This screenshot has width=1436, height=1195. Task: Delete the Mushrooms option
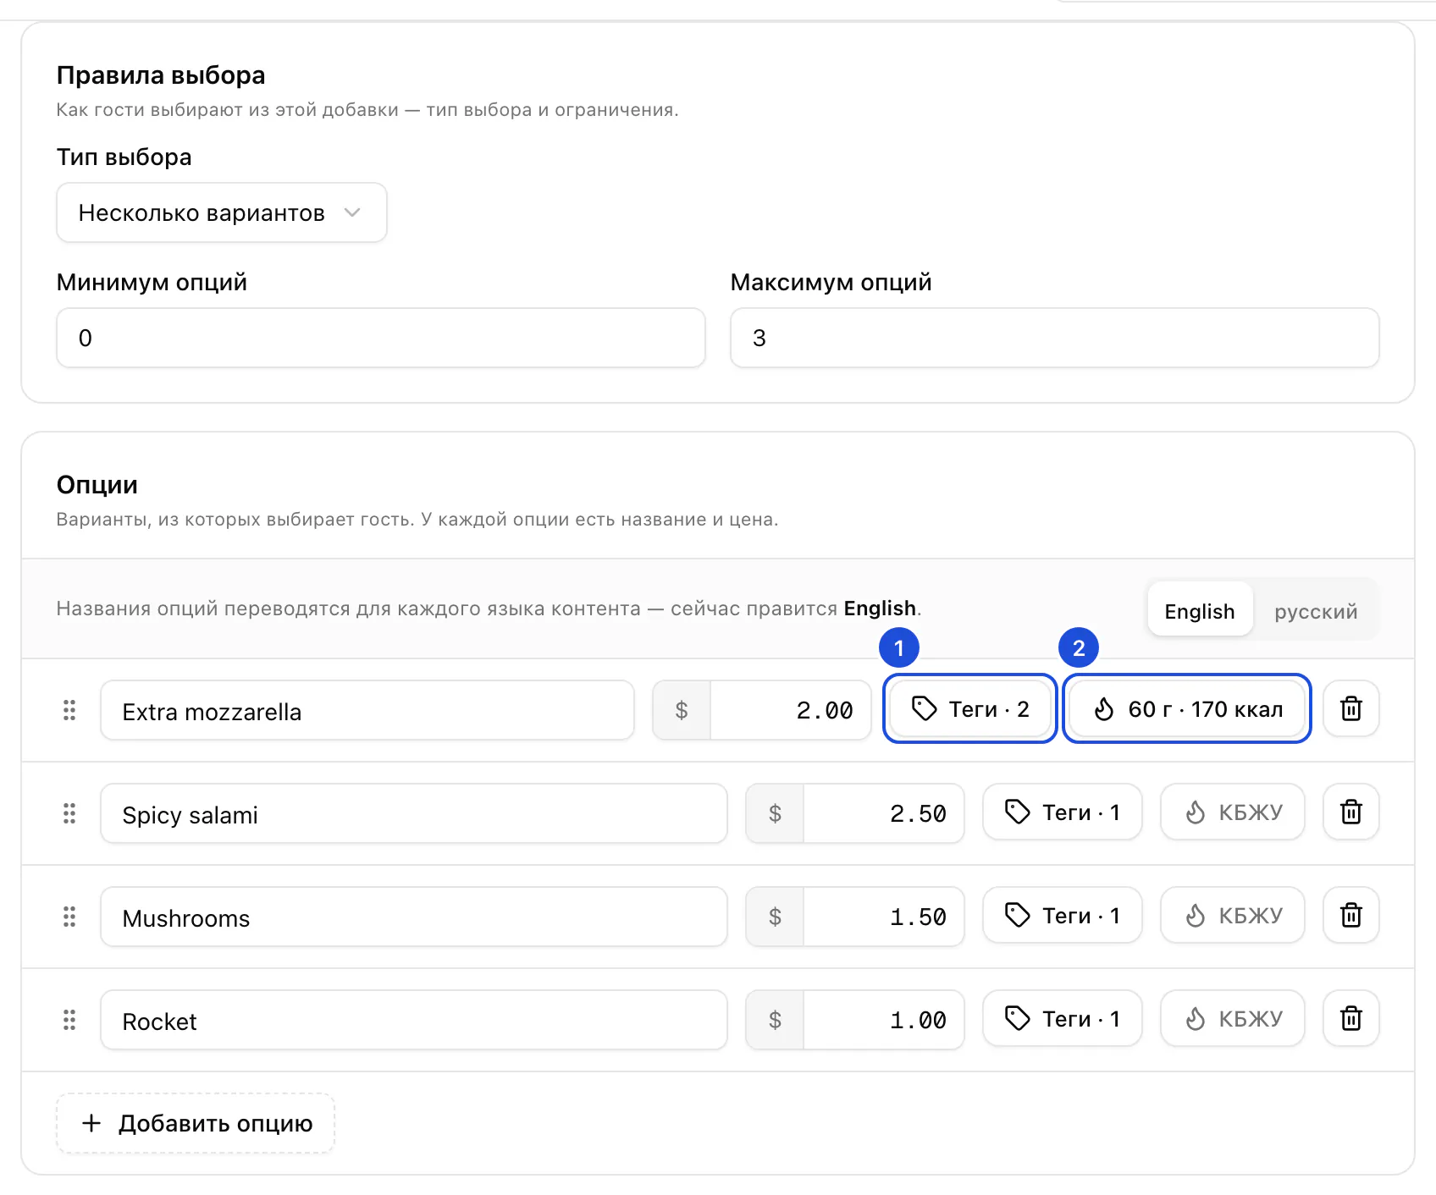tap(1351, 915)
